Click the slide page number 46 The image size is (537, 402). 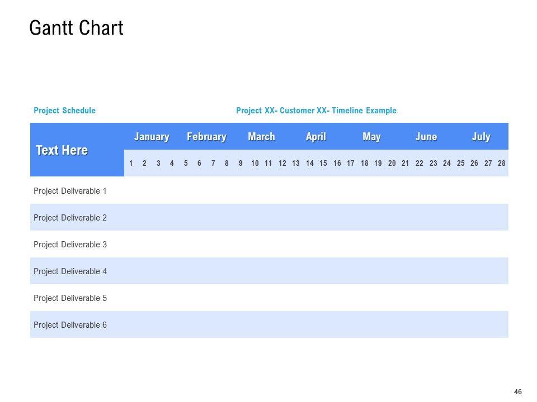tap(517, 392)
